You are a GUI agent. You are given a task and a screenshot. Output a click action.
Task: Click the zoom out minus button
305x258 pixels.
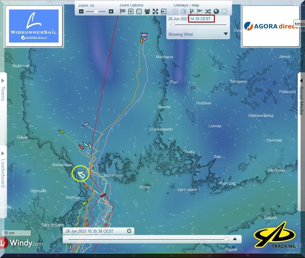pos(81,12)
